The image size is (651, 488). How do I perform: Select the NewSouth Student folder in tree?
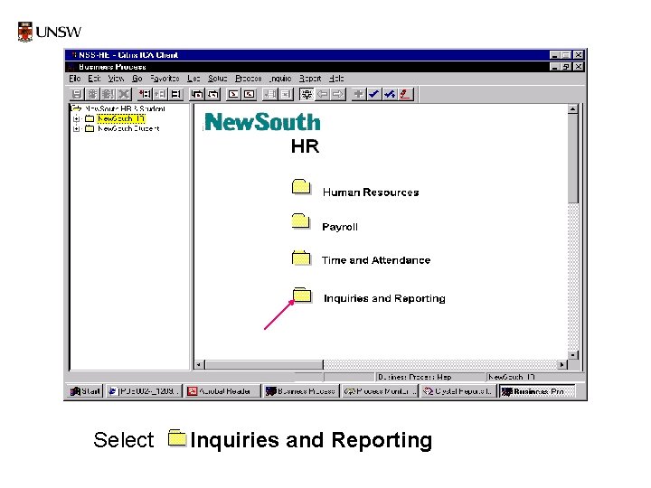click(128, 128)
